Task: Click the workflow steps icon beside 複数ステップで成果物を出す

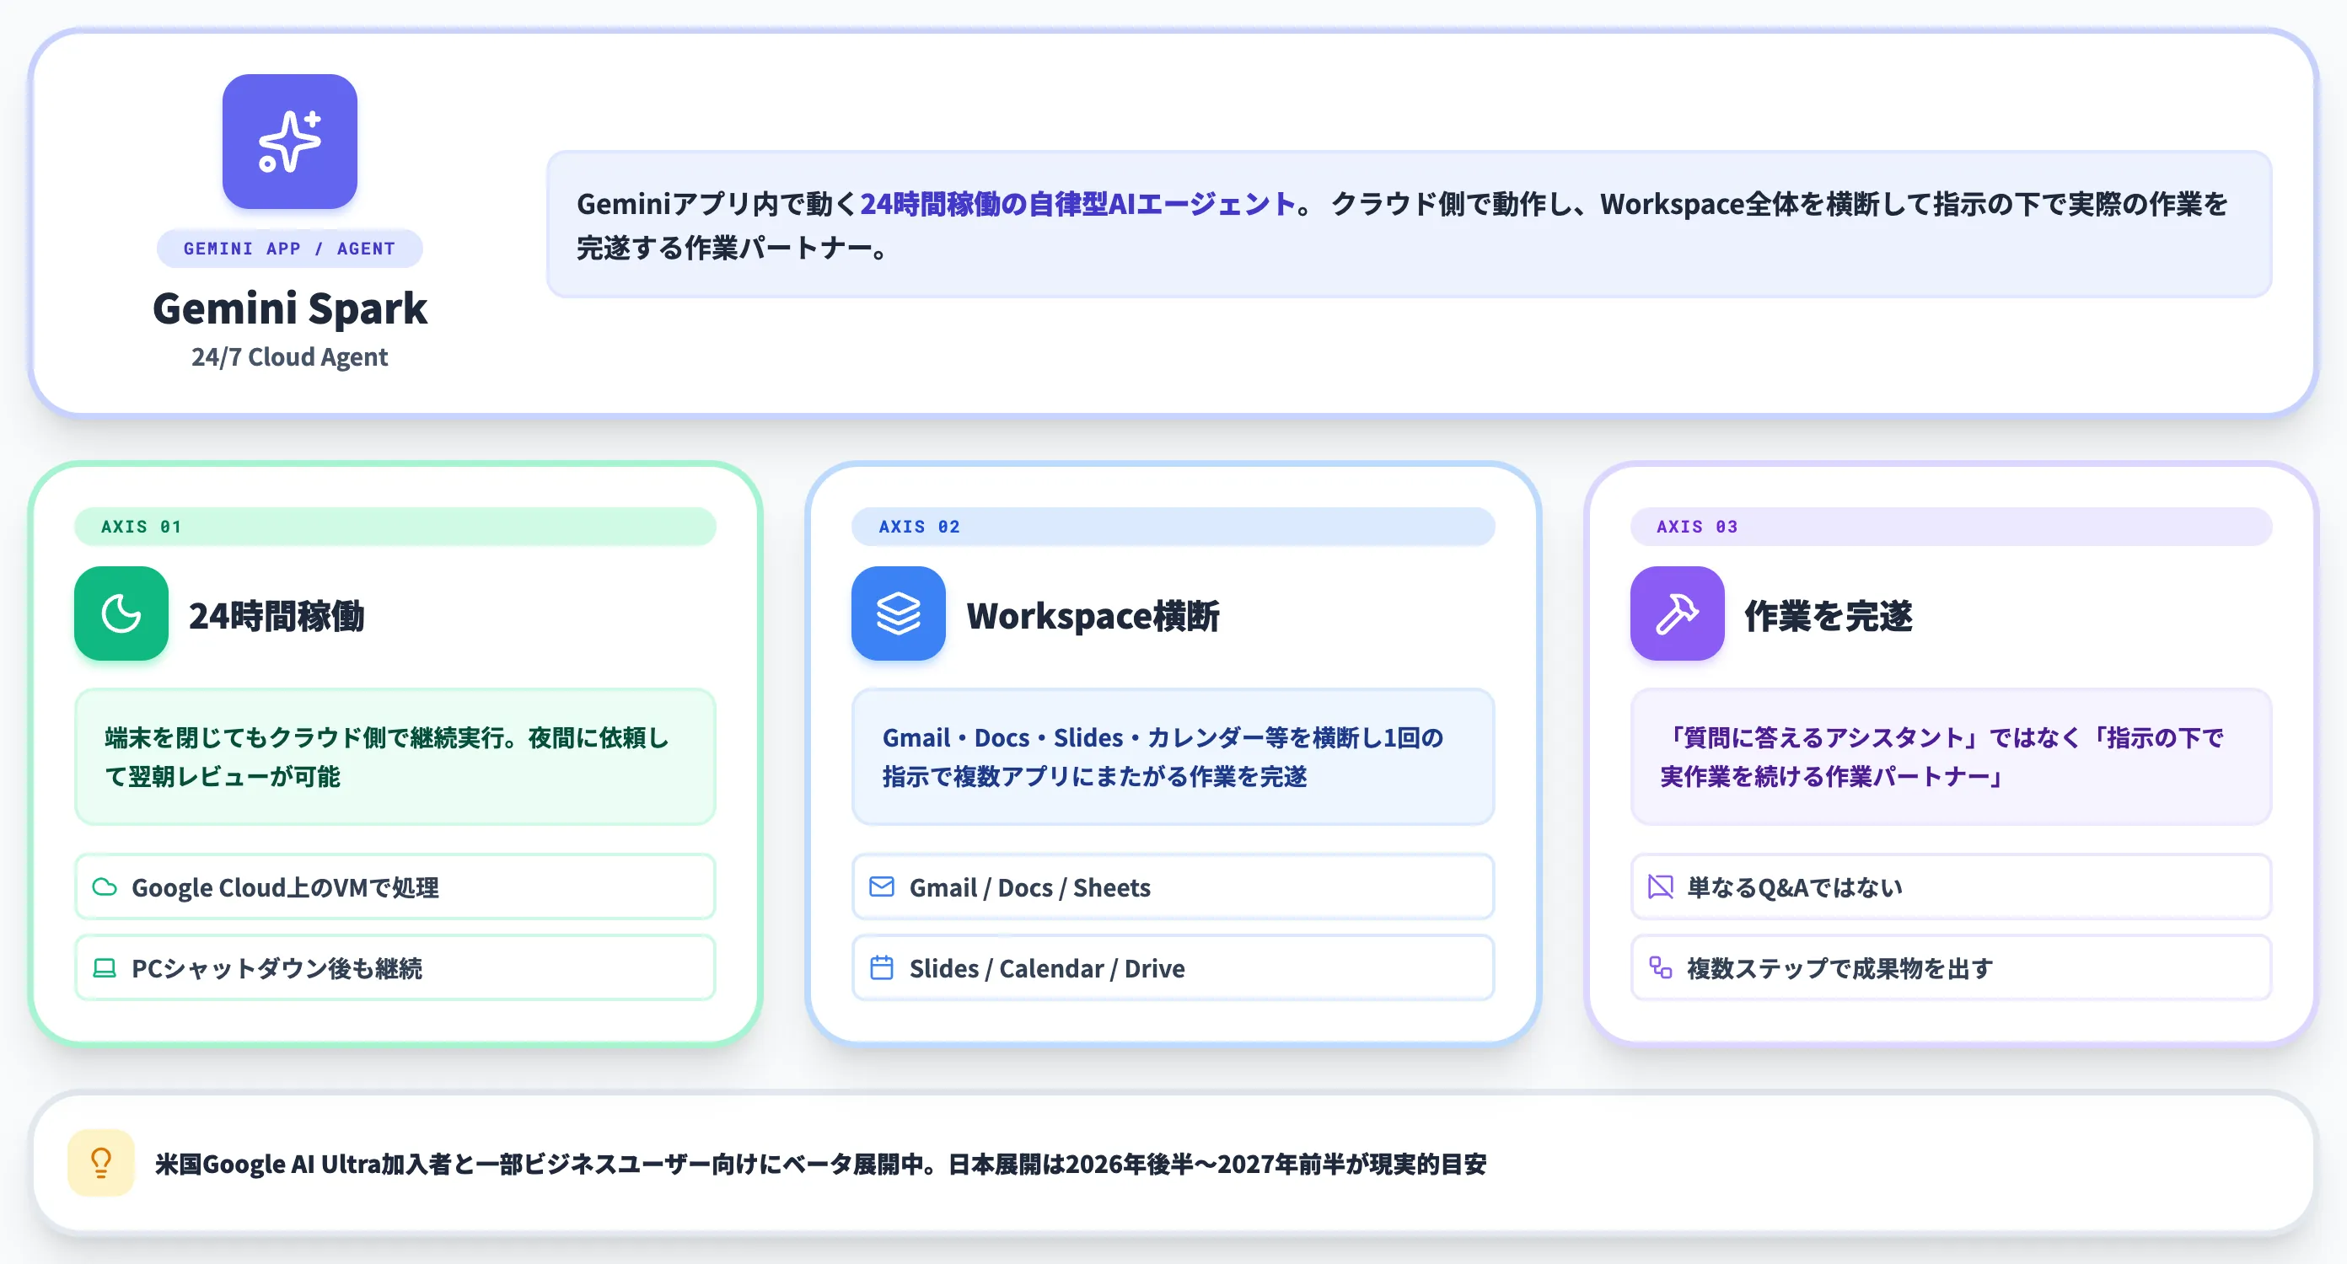Action: tap(1660, 968)
